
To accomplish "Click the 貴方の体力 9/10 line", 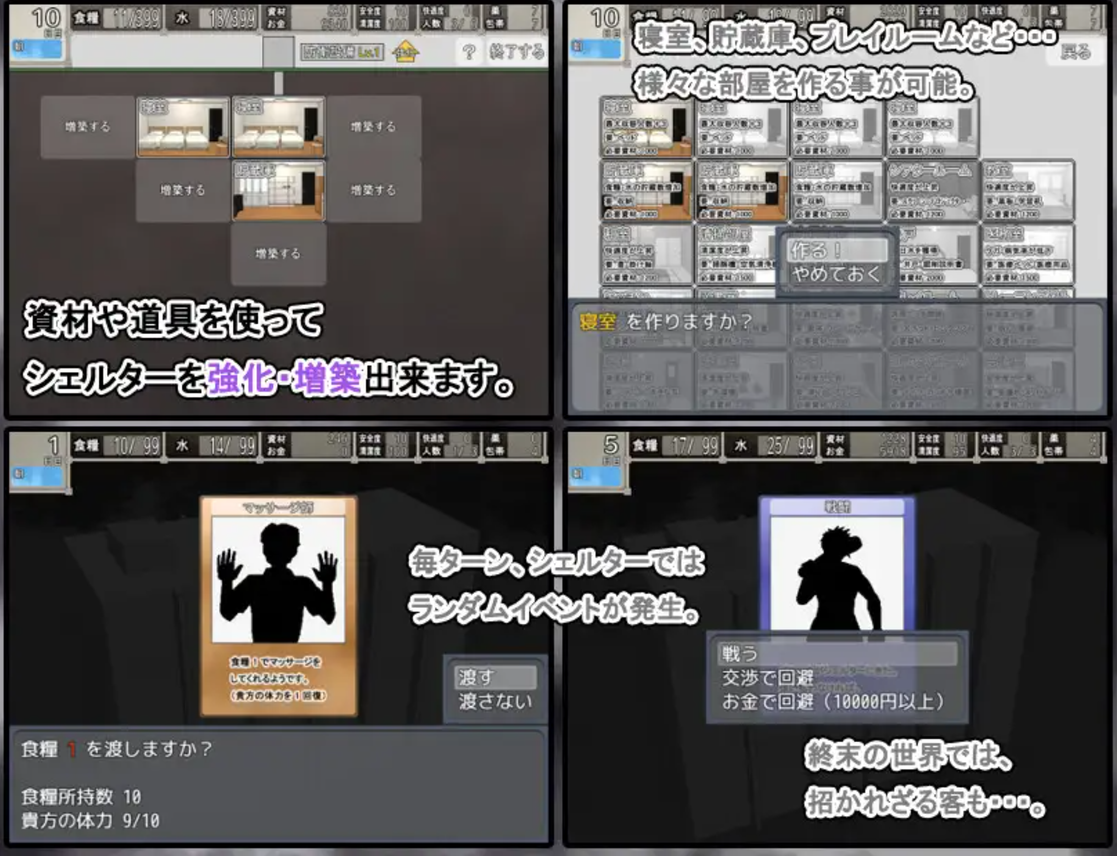I will (x=91, y=820).
